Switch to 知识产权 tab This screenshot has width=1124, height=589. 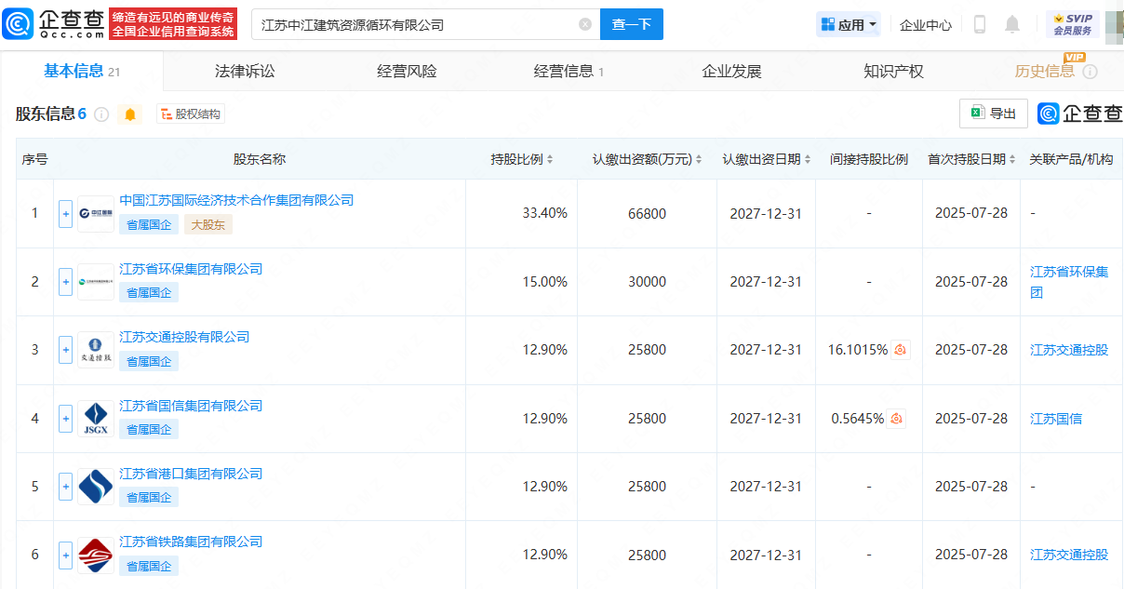(893, 72)
